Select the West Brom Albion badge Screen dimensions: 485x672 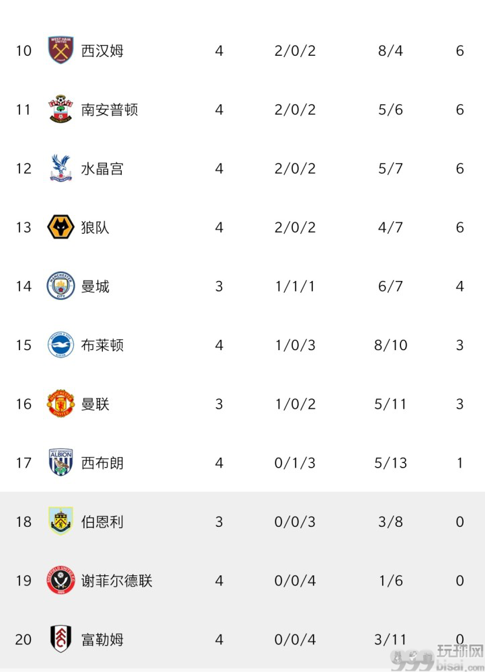[x=60, y=462]
